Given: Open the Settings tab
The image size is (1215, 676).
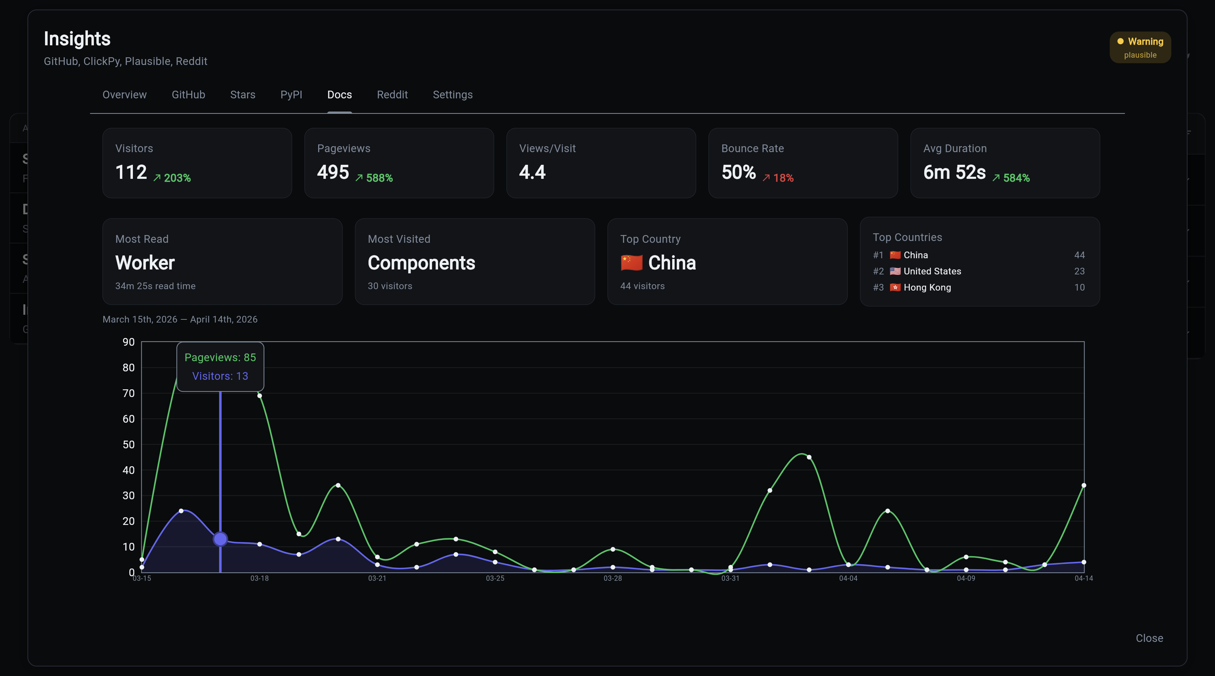Looking at the screenshot, I should tap(452, 95).
